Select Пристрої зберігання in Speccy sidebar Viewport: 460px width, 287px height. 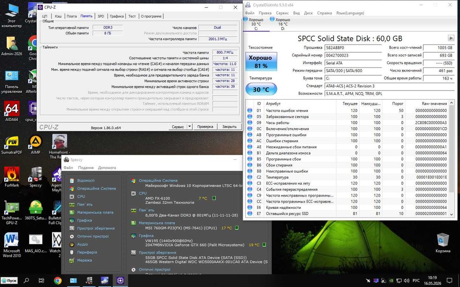(x=96, y=228)
